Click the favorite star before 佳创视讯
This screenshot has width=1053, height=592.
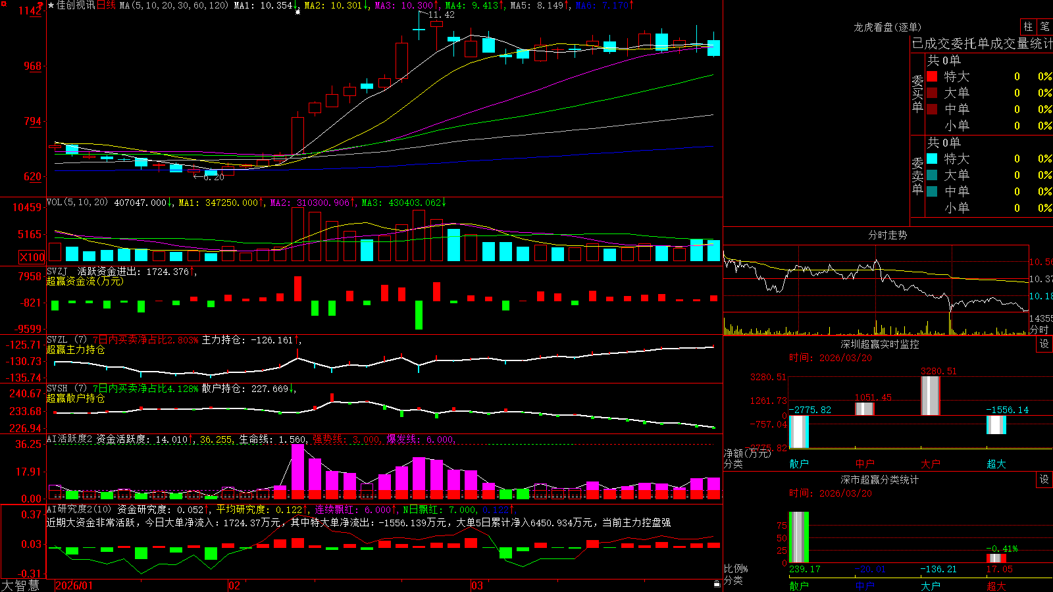point(51,5)
